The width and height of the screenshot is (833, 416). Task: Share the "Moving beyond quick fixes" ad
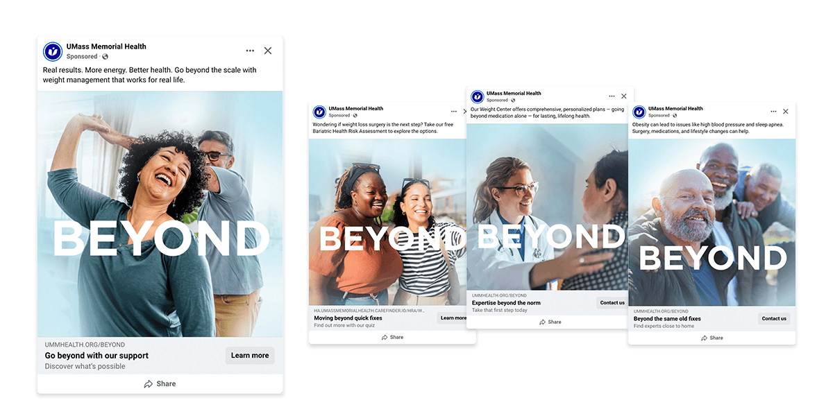coord(392,337)
